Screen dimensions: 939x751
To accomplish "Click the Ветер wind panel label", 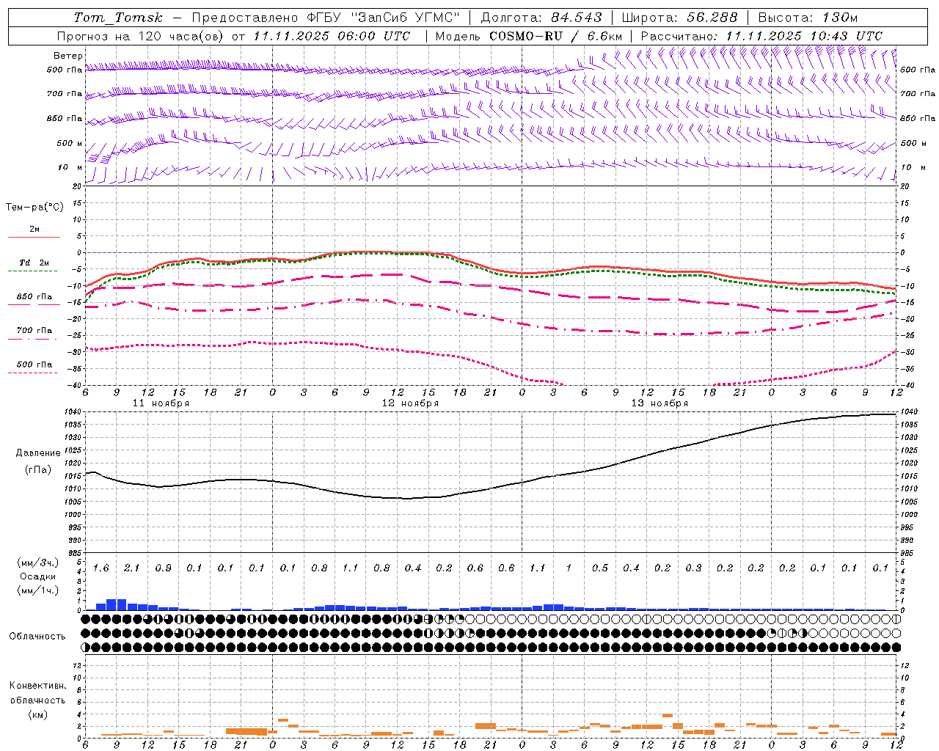I will pos(68,56).
